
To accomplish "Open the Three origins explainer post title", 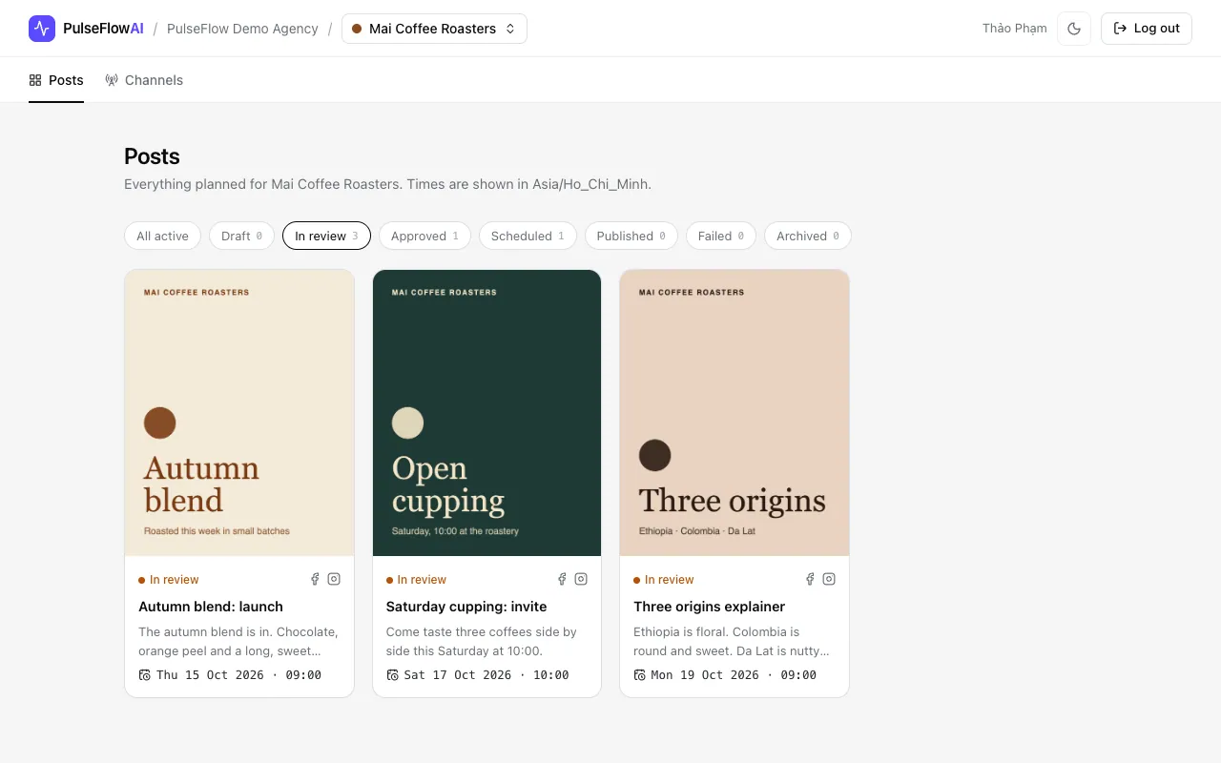I will pos(710,607).
